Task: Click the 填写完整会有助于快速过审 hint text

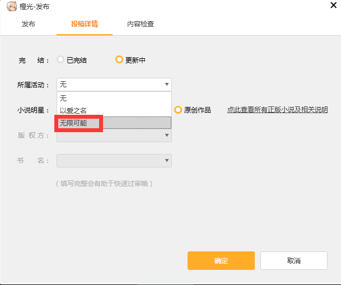Action: click(104, 183)
